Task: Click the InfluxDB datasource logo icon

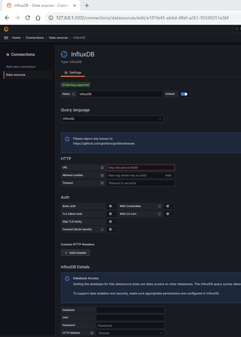Action: click(x=64, y=55)
